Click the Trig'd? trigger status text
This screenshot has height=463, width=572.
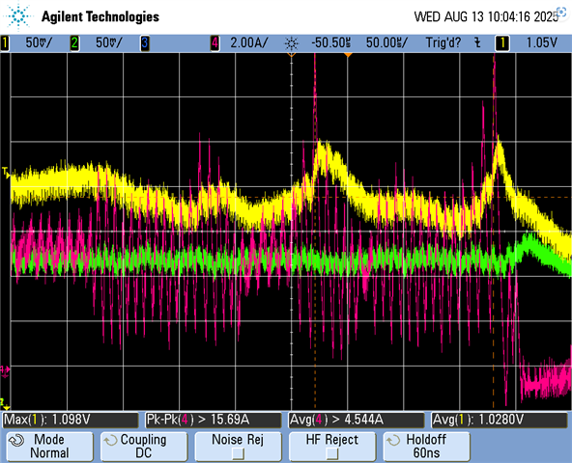point(443,43)
